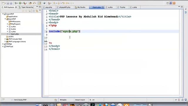
Task: Open dropdown arrow next to New icon
Action: click(5, 3)
